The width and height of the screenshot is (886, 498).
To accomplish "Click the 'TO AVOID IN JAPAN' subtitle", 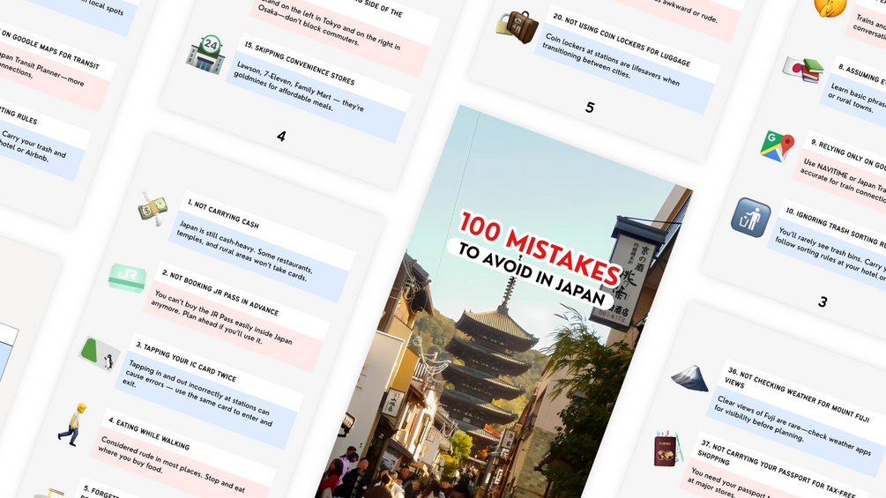I will coord(531,274).
